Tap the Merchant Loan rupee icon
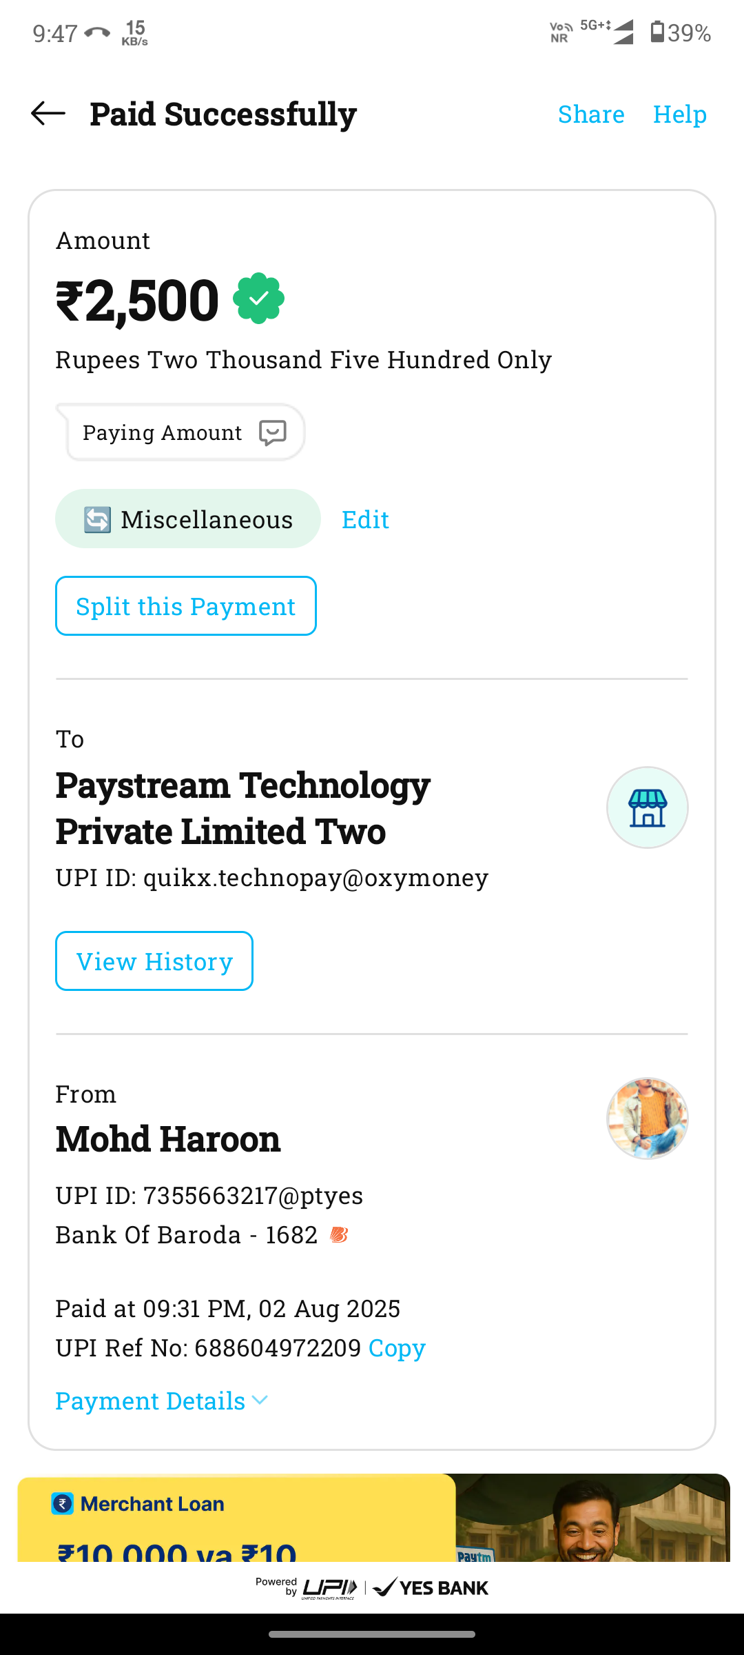744x1655 pixels. tap(63, 1504)
